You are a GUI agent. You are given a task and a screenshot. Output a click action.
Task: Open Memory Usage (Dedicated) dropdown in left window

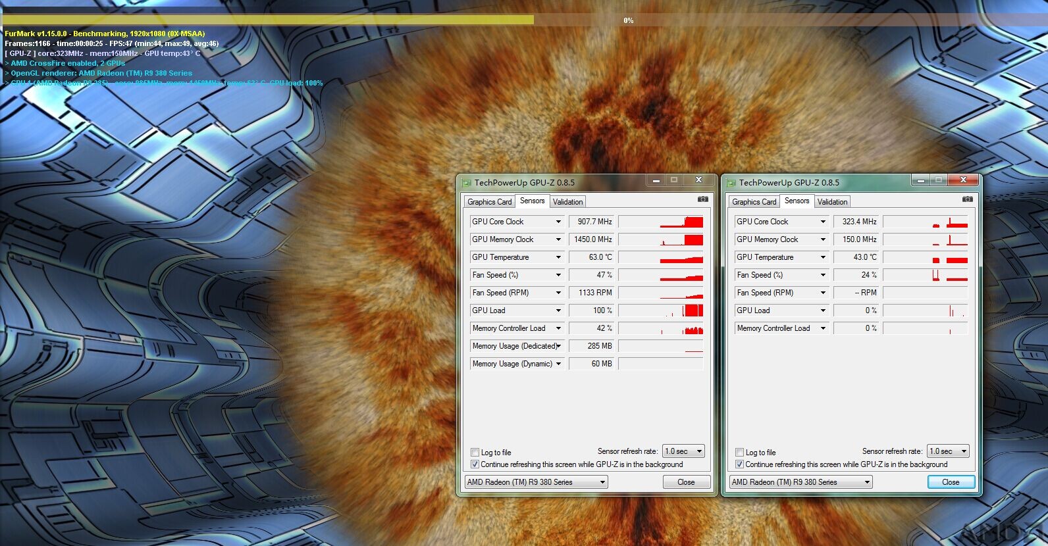[x=558, y=346]
